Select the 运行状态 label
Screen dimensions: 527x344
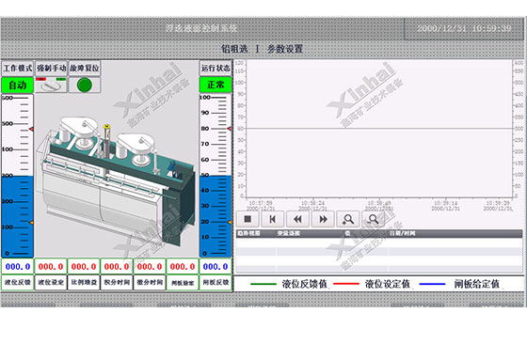pos(216,68)
